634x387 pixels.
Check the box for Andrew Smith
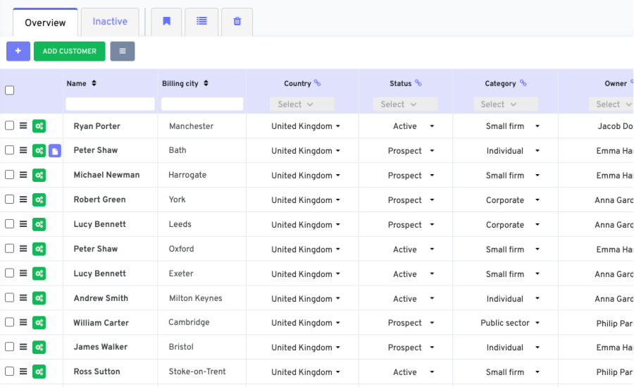click(9, 298)
